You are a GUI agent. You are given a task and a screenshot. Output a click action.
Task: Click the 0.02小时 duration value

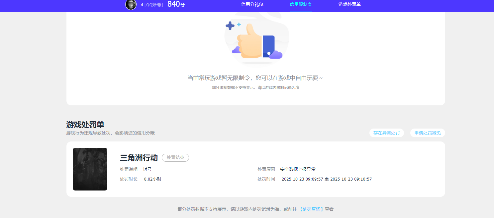(153, 179)
